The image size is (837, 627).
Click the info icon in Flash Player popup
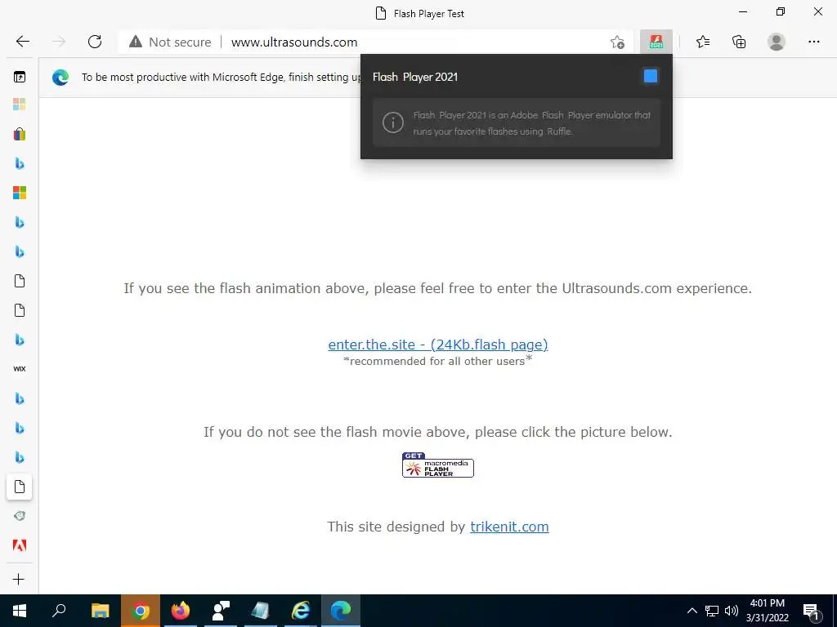[393, 122]
